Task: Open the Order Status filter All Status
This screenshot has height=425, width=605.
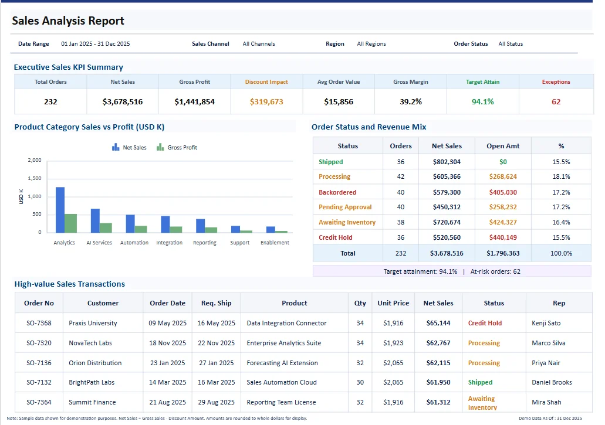Action: point(511,44)
